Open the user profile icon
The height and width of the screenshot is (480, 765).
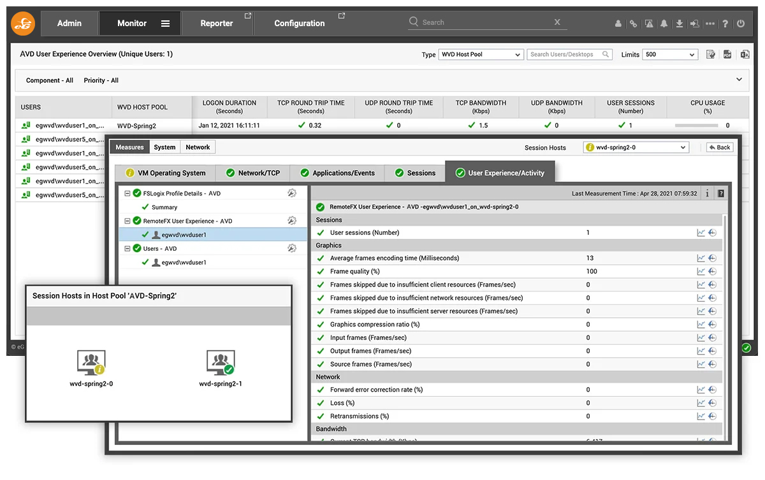coord(618,24)
